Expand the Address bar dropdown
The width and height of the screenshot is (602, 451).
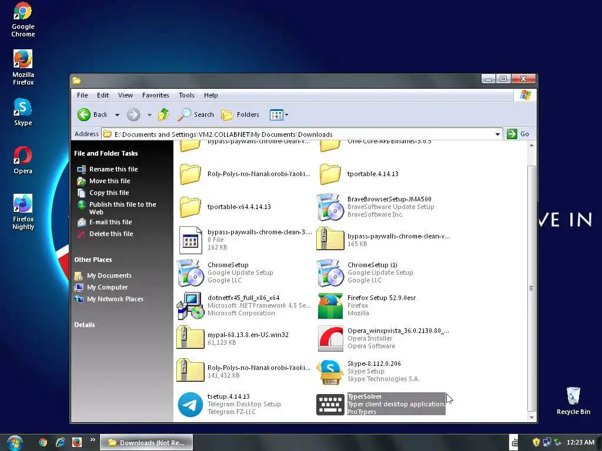(497, 134)
